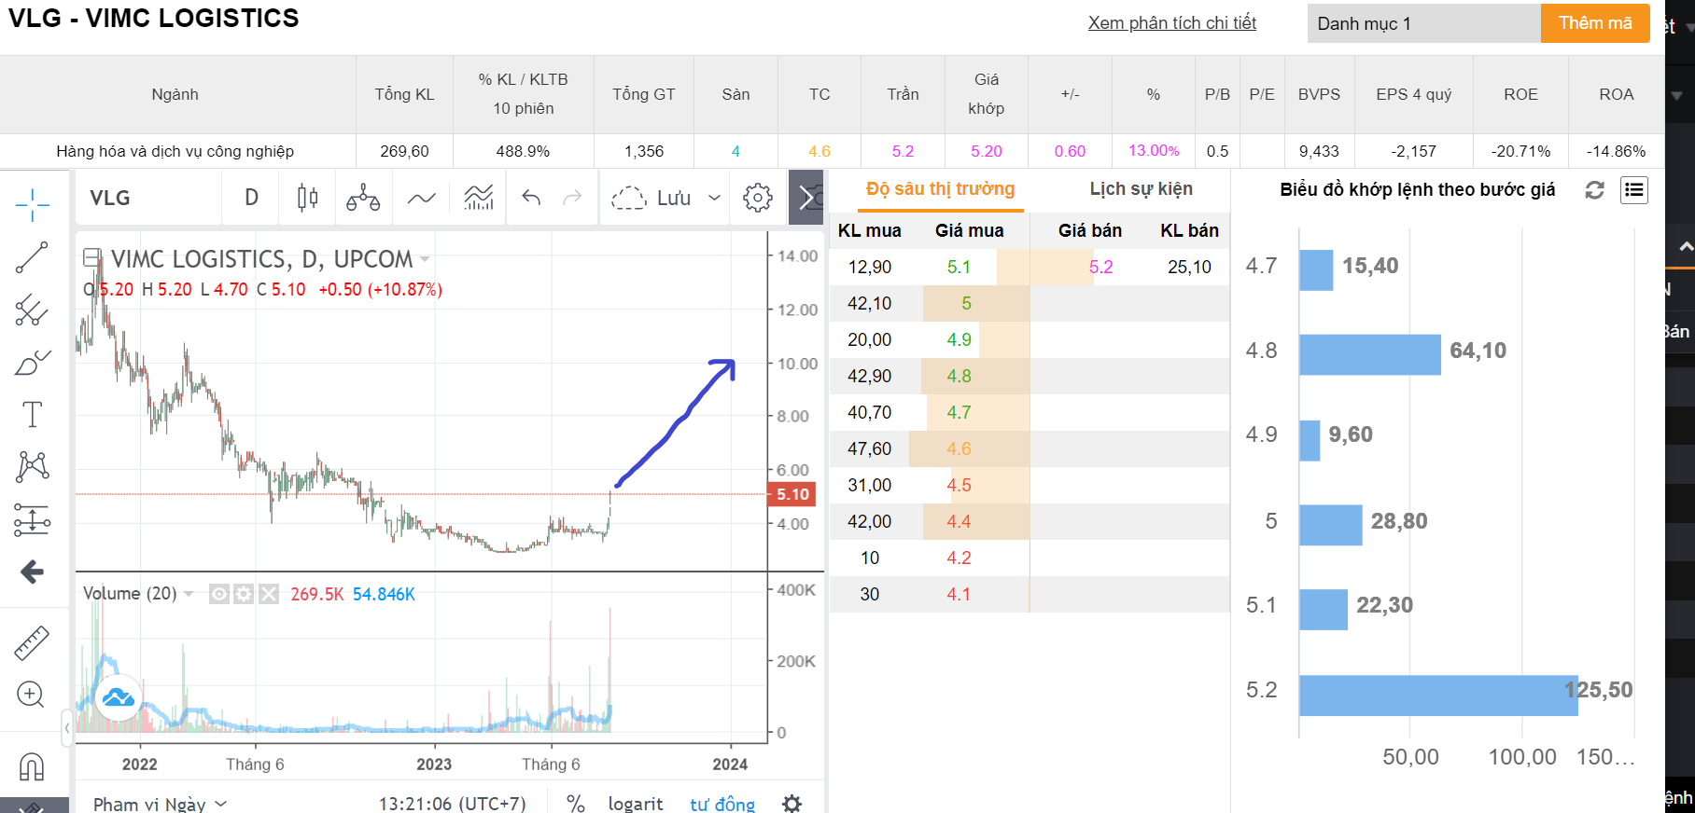Open the Xem phân tích chi tiết link
The image size is (1695, 813).
[x=1171, y=23]
